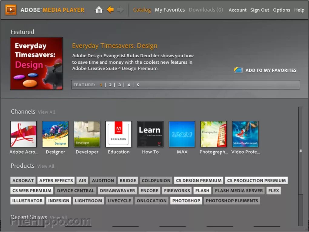Image resolution: width=309 pixels, height=232 pixels.
Task: Select feature number 4
Action: point(129,85)
